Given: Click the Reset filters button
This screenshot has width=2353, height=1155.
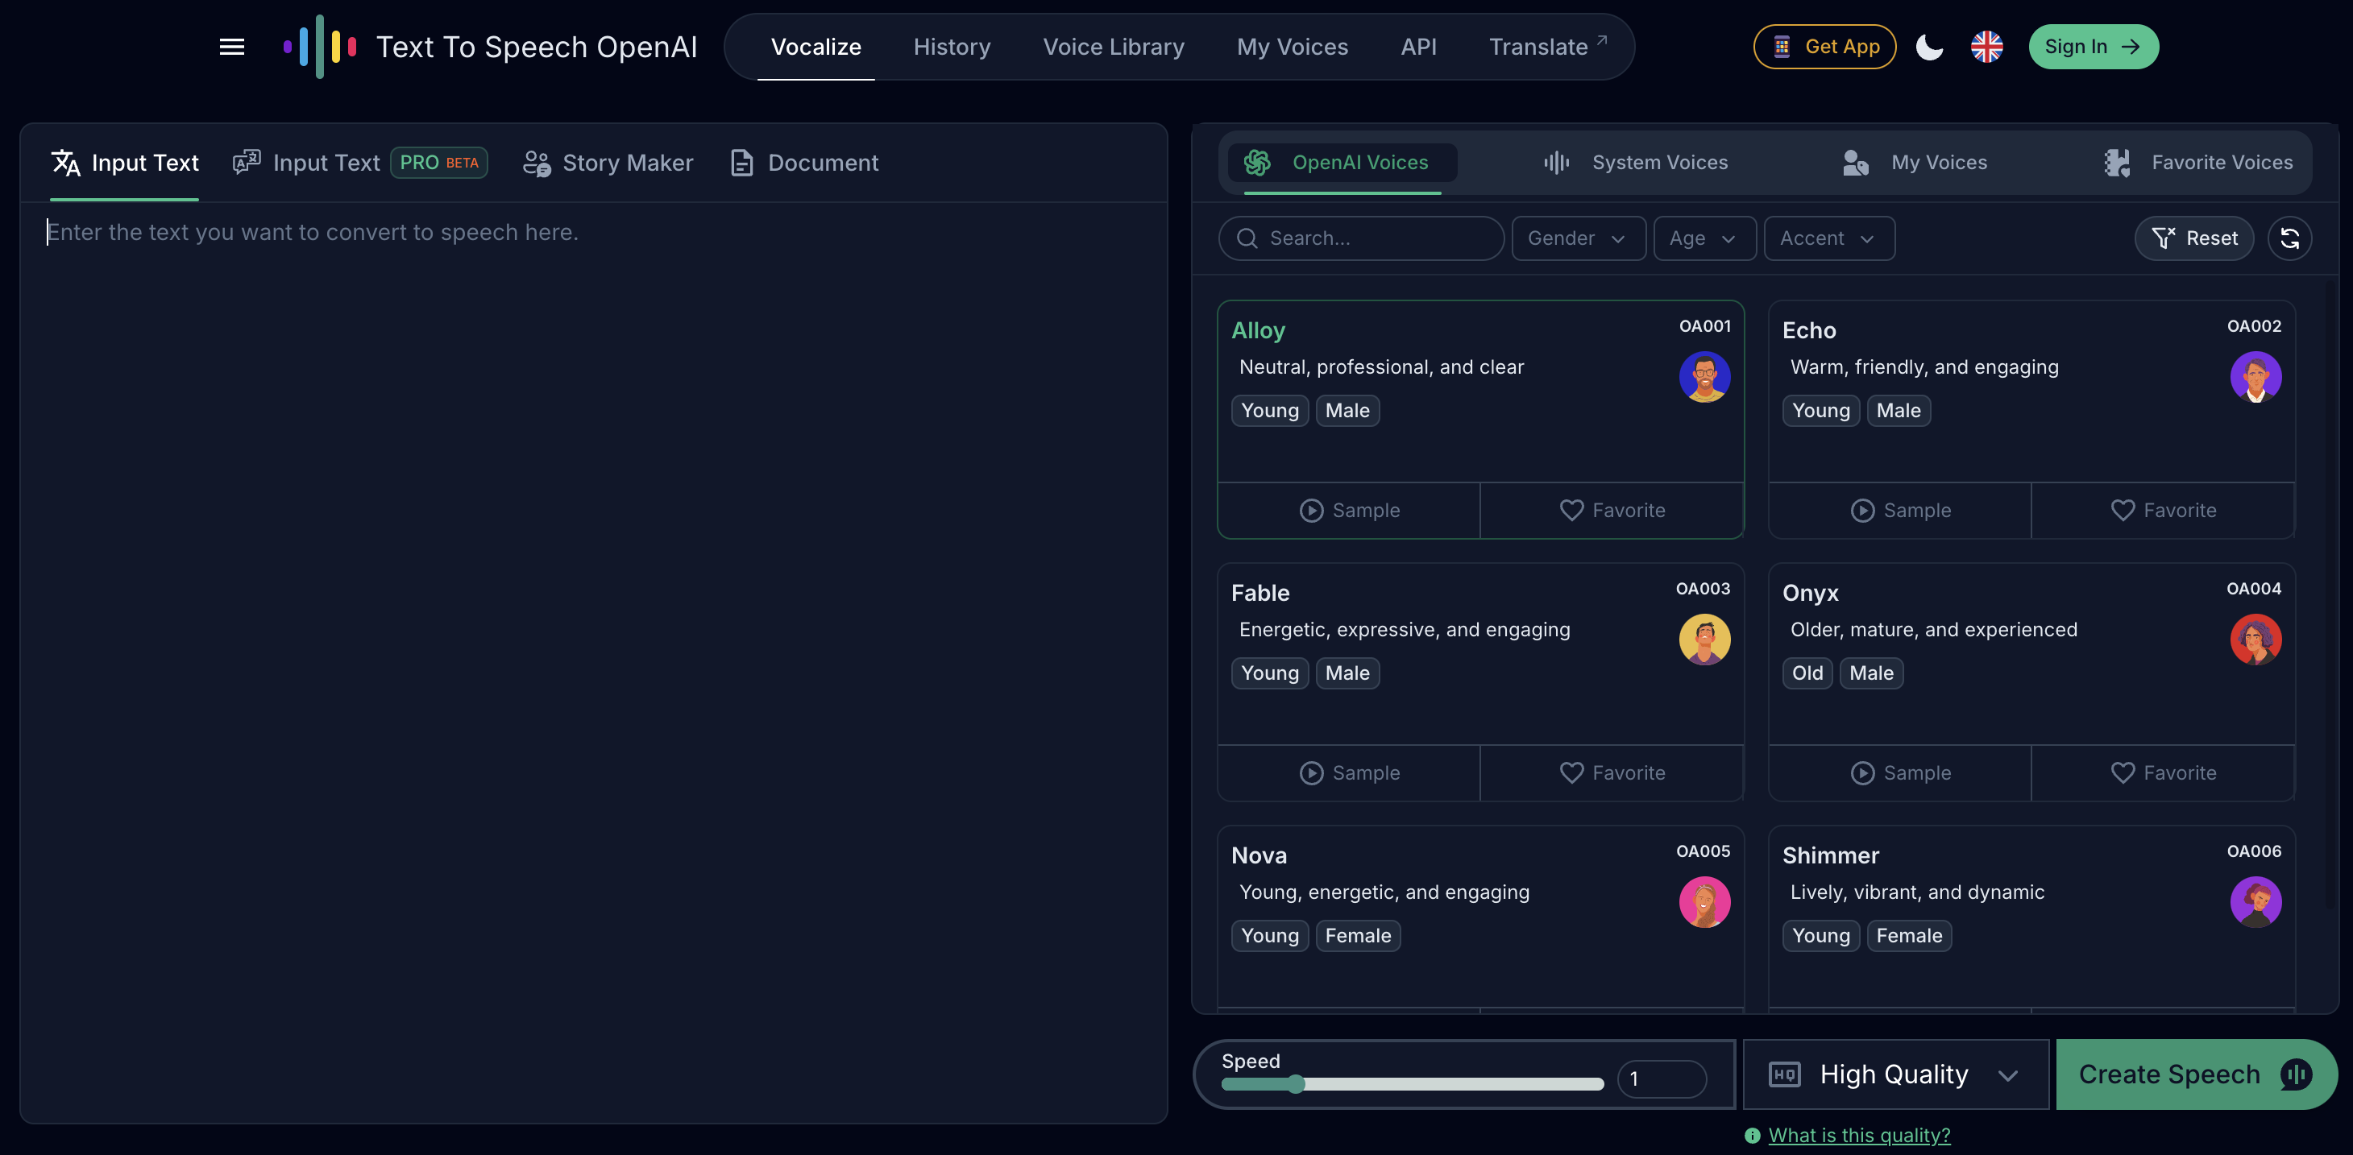Looking at the screenshot, I should click(2194, 238).
